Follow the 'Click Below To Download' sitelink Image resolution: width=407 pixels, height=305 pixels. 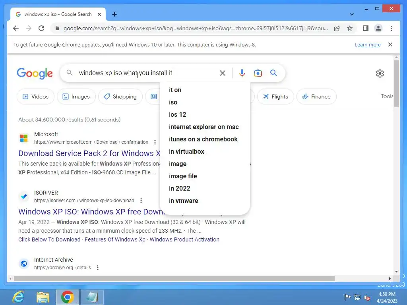click(x=49, y=239)
